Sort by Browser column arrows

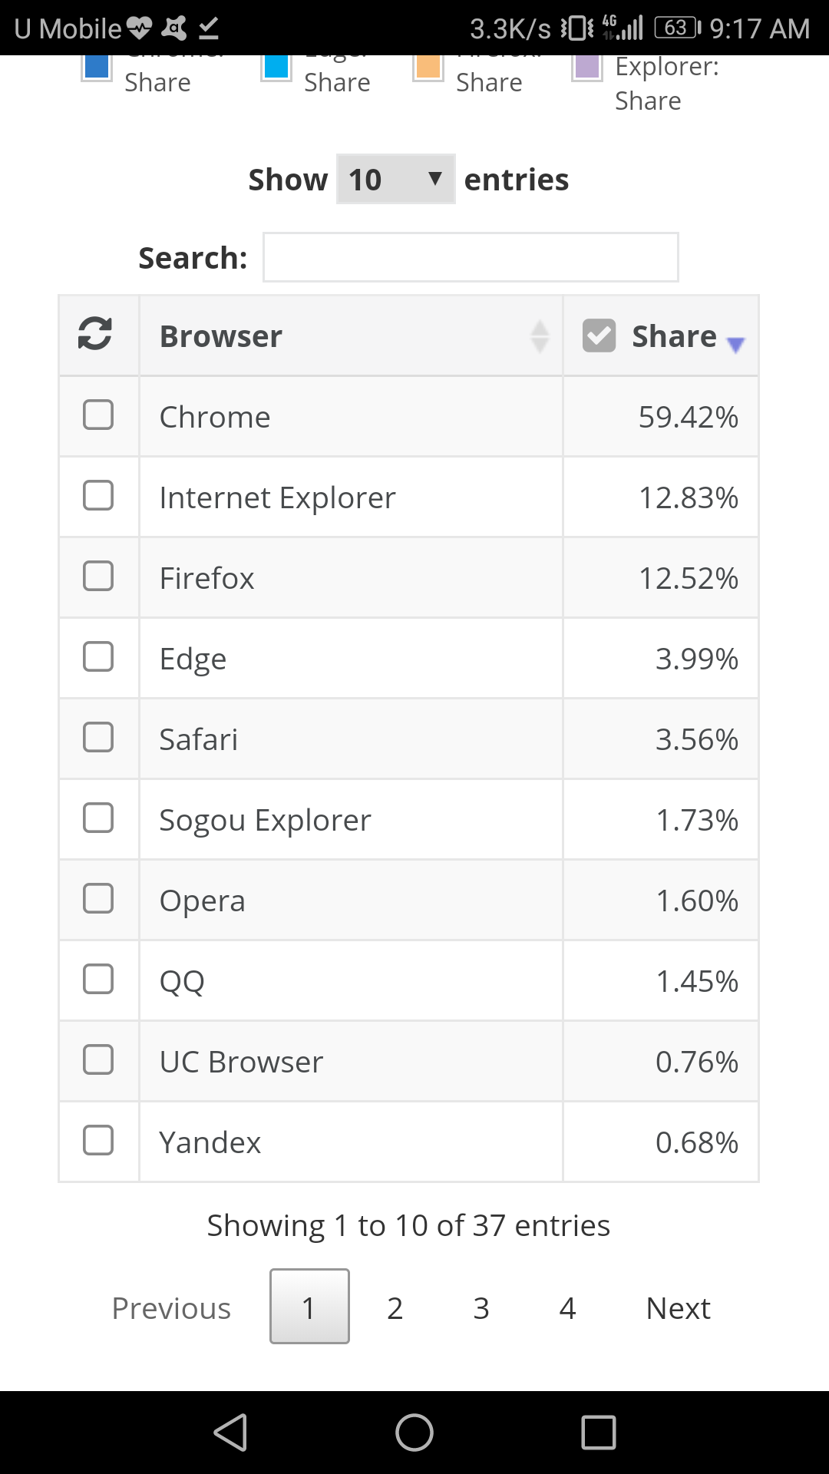(x=540, y=336)
